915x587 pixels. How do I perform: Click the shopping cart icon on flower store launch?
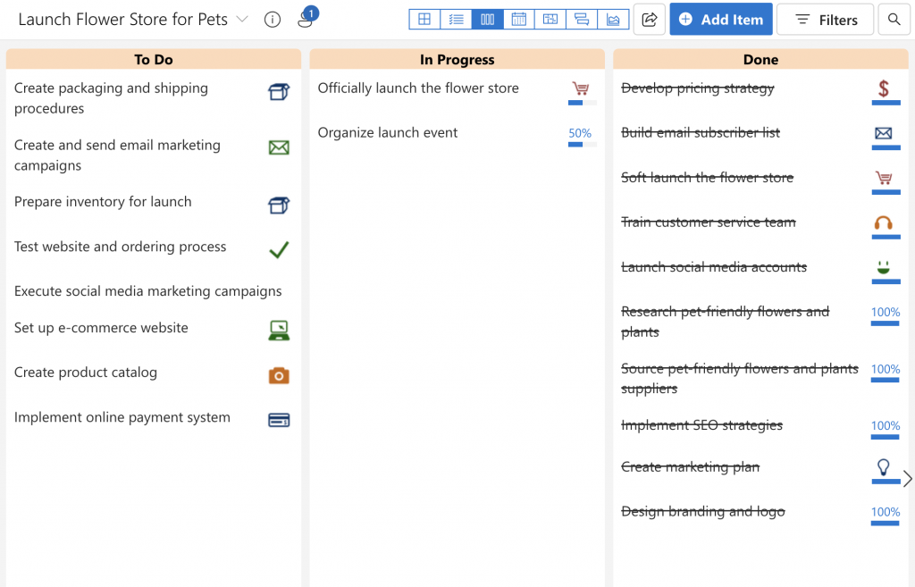[580, 87]
